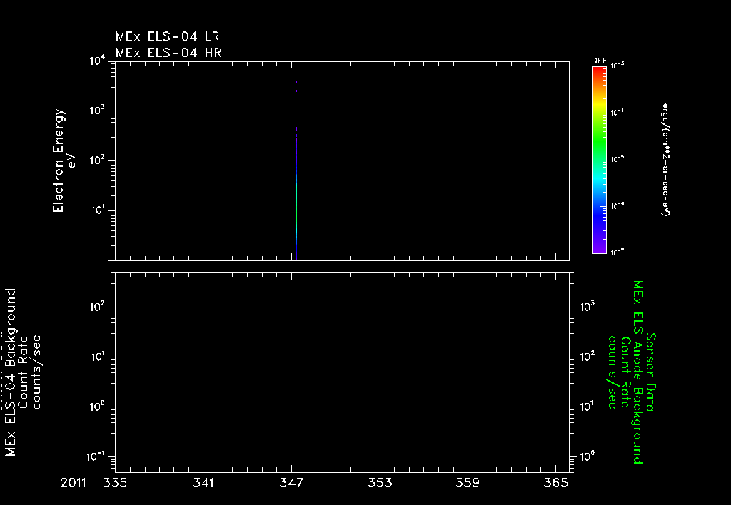Click the green 'MEx ELS Anode Background' axis title
731x505 pixels.
coord(637,372)
